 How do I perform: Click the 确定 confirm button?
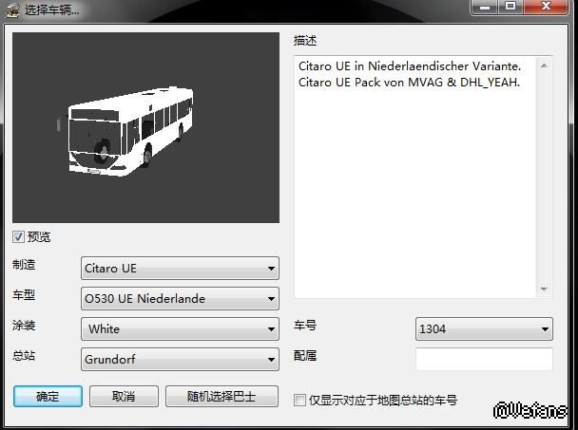(48, 396)
